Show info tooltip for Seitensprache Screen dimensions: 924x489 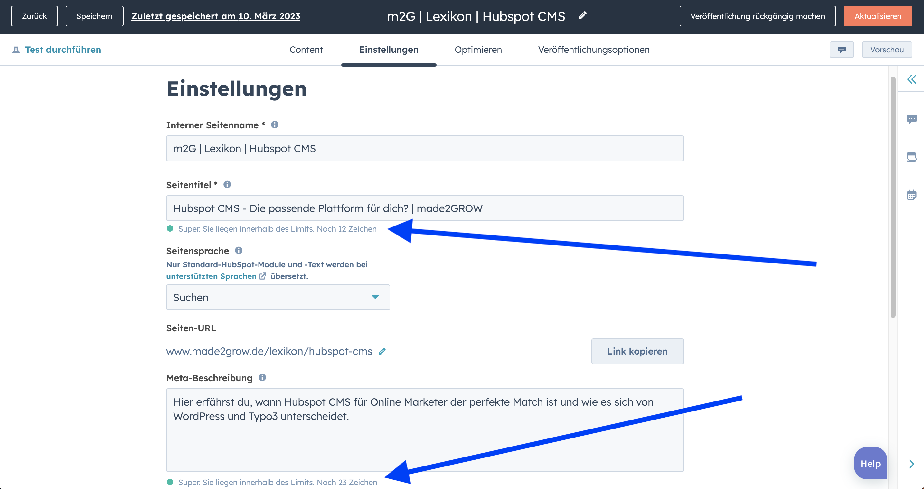point(239,251)
